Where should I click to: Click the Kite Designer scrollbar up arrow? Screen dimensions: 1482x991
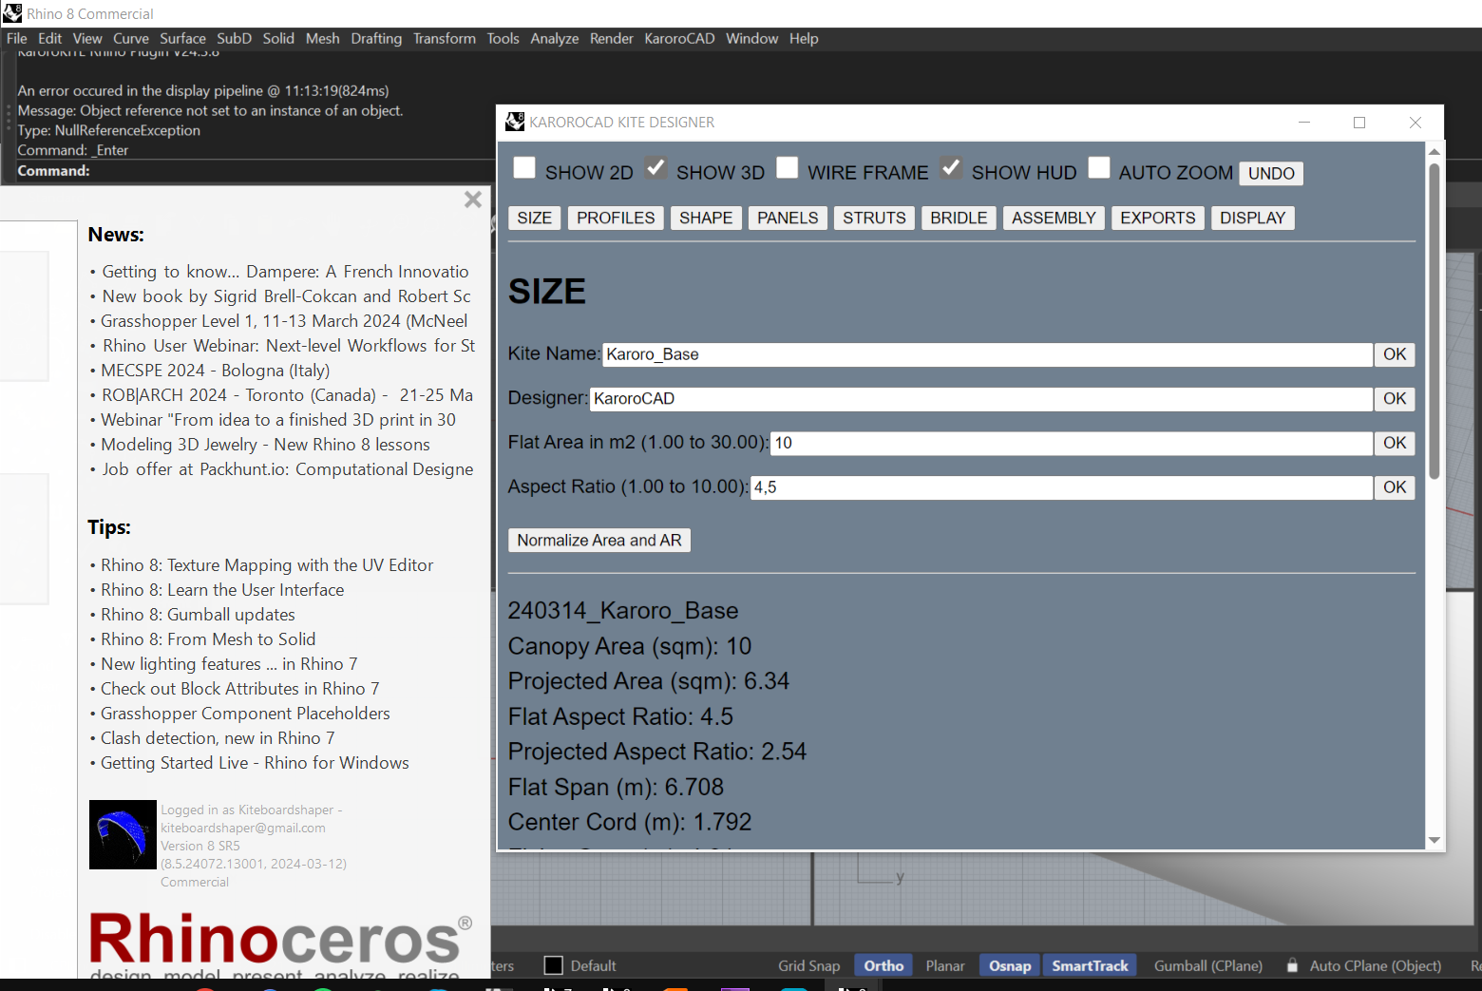pos(1434,152)
